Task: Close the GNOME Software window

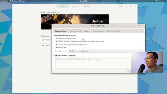Action: [x=135, y=6]
